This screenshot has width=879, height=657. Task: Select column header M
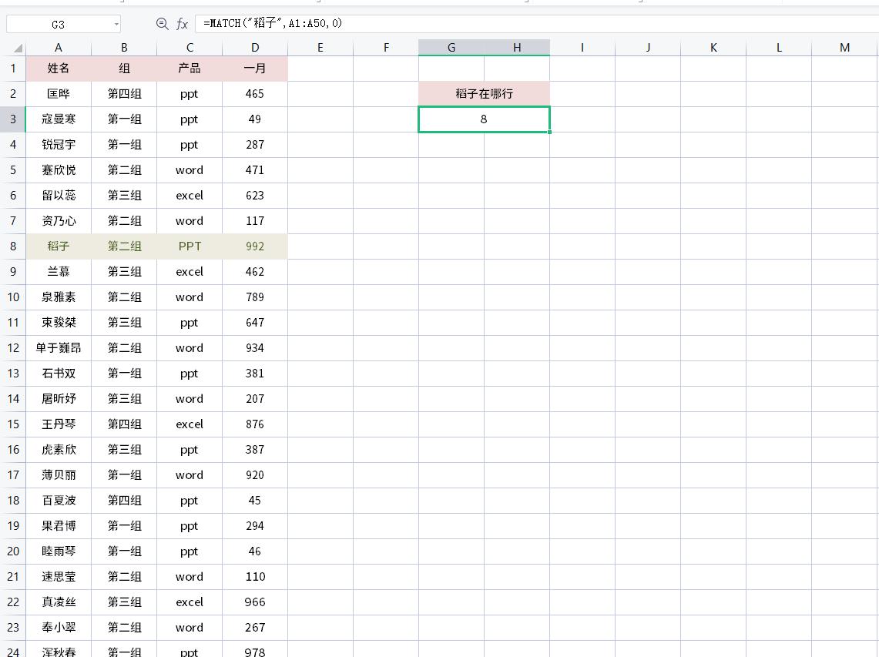(844, 47)
